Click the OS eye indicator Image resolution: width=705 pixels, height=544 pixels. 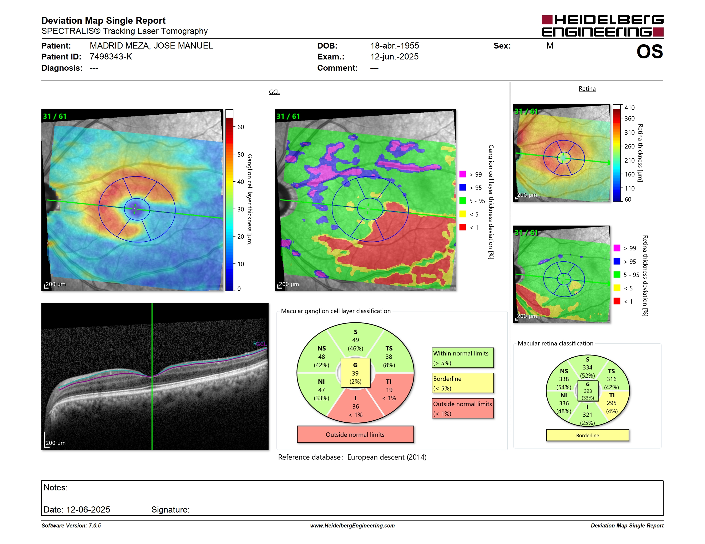(649, 51)
